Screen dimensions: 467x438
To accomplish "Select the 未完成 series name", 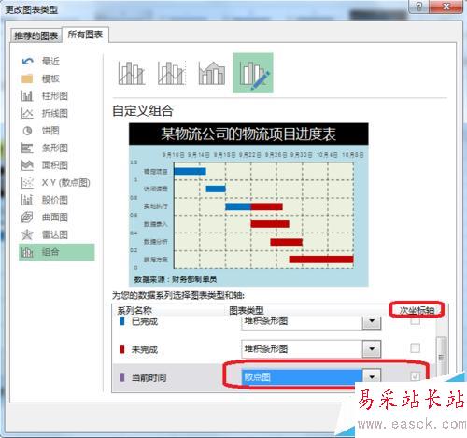I will click(x=145, y=349).
